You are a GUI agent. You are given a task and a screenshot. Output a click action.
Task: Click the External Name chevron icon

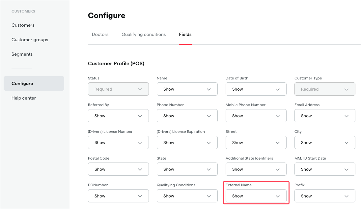tap(278, 196)
